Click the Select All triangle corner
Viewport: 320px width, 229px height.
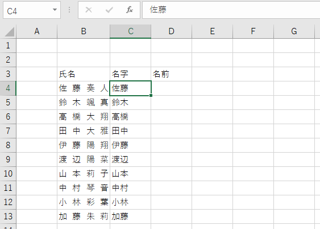tap(10, 32)
